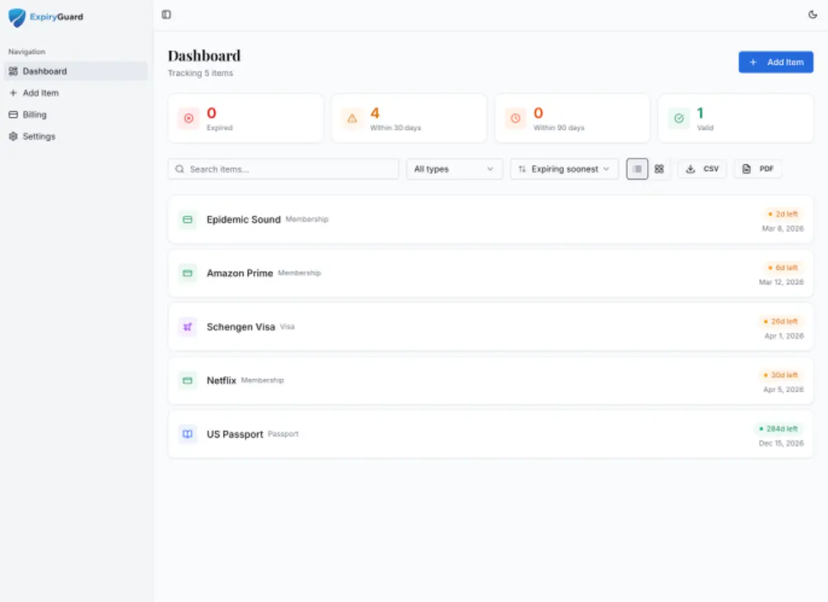Image resolution: width=828 pixels, height=602 pixels.
Task: Export items as CSV
Action: click(x=702, y=169)
